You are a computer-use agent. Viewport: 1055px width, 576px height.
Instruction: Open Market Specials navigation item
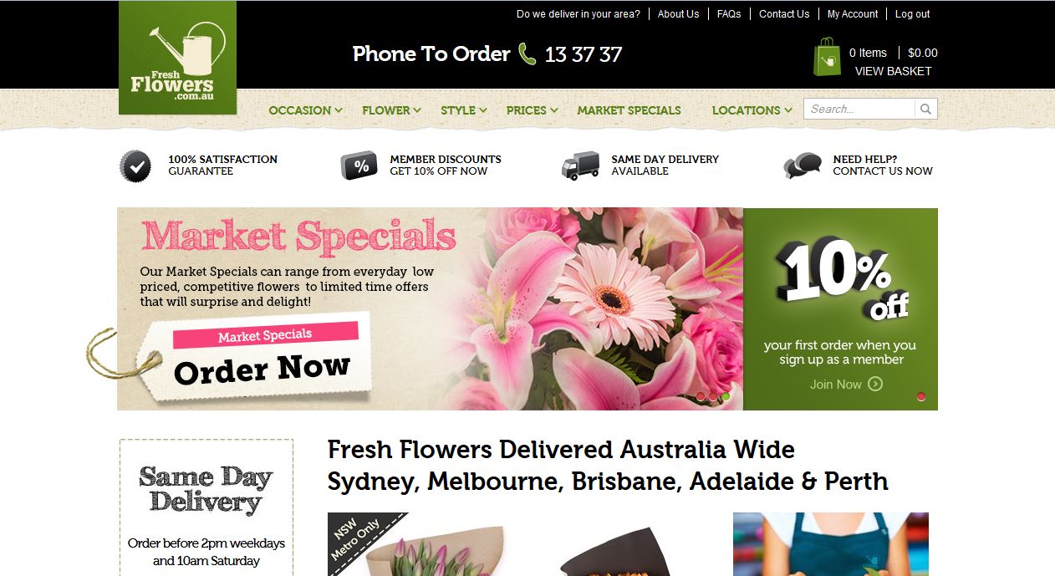click(629, 110)
